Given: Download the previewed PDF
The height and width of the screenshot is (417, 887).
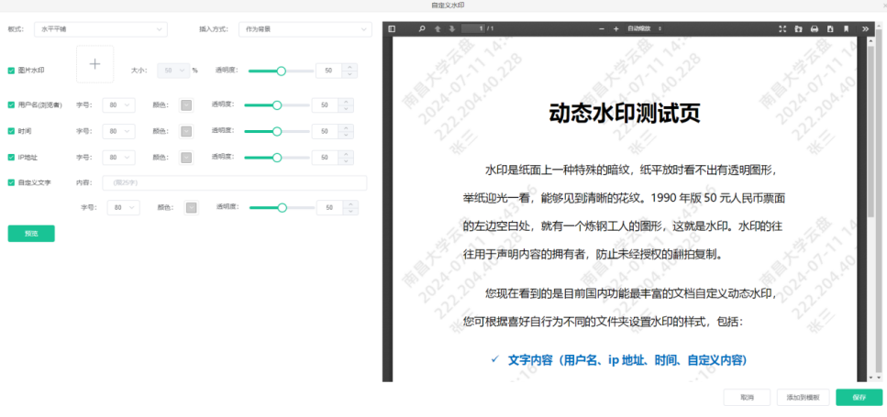Looking at the screenshot, I should coord(830,28).
